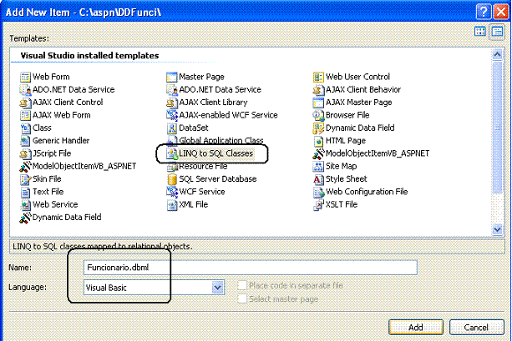Select ADO.NET Data Service label under Master Page
Screen dimensions: 512x341
click(220, 90)
